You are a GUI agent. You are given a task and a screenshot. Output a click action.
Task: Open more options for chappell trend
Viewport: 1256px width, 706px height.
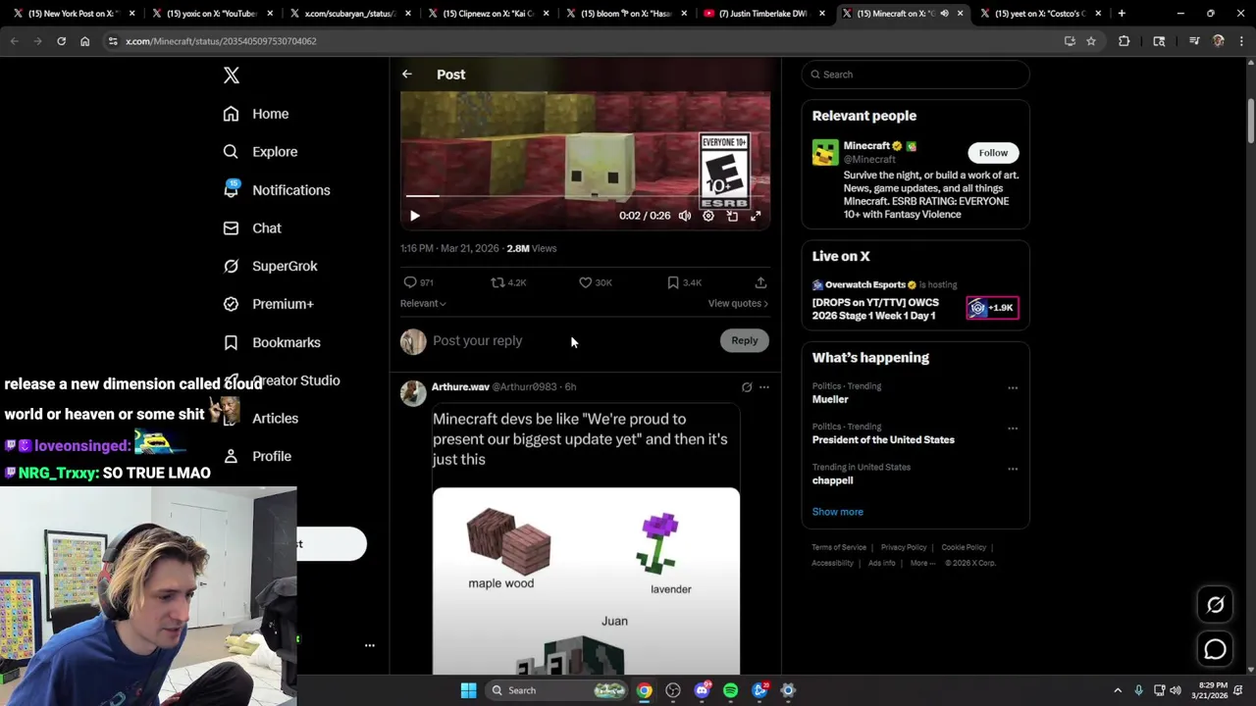1013,469
